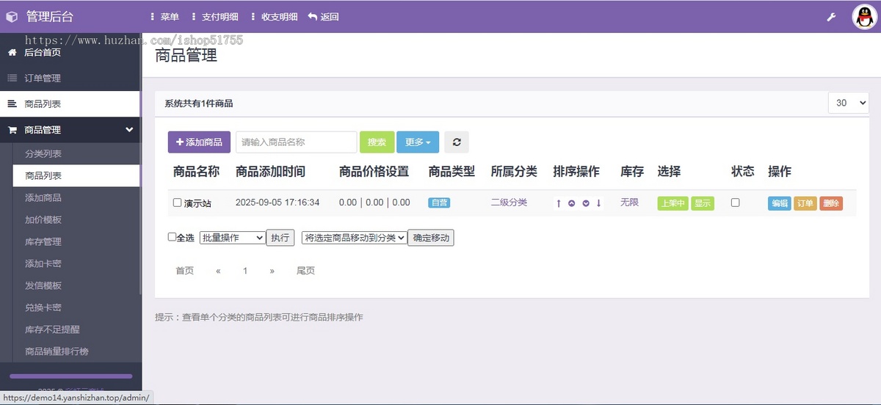Tick the checkbox beside 演示站 product

coord(177,202)
